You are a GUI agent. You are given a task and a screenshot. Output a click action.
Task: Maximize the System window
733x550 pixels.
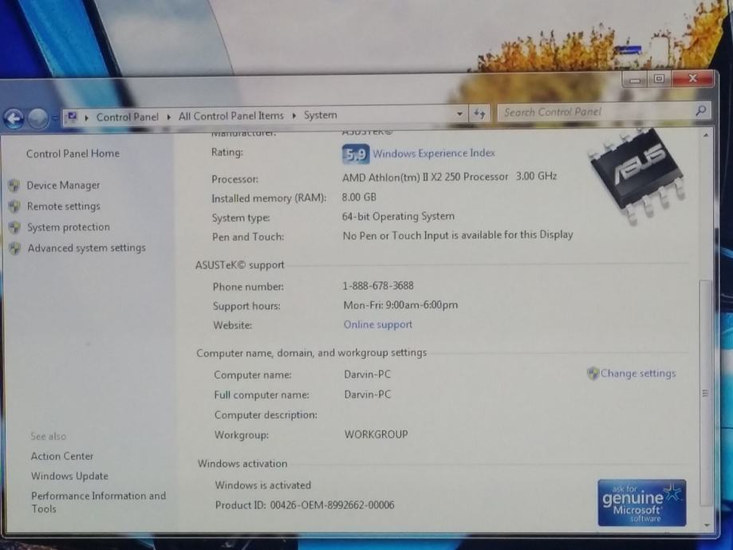click(659, 79)
